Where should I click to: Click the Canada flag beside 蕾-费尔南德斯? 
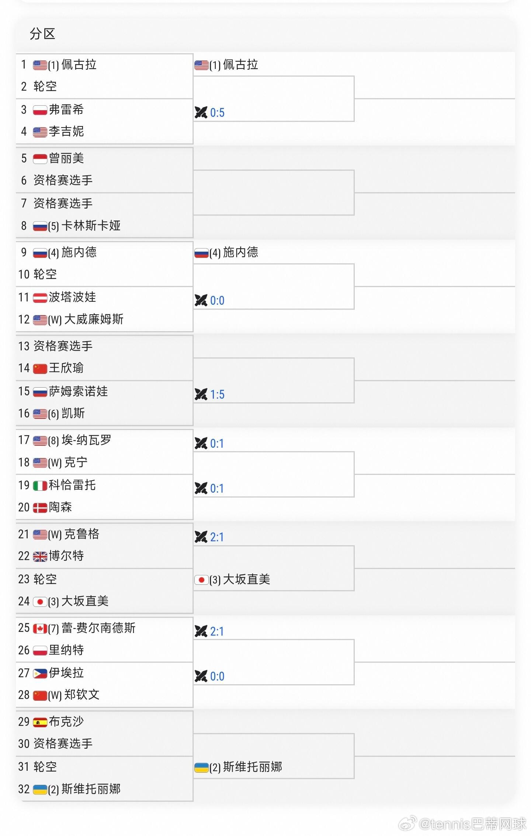40,628
